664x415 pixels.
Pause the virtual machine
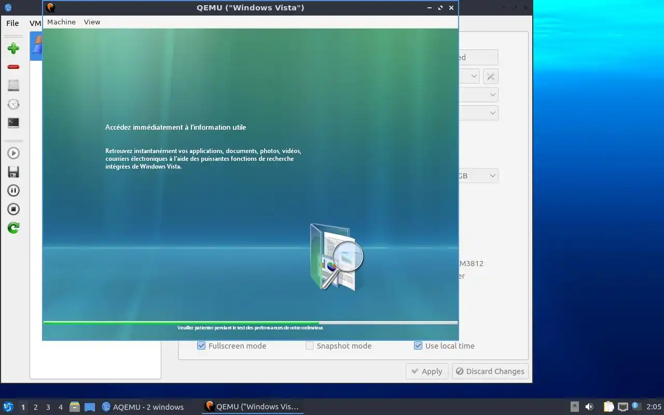[13, 190]
